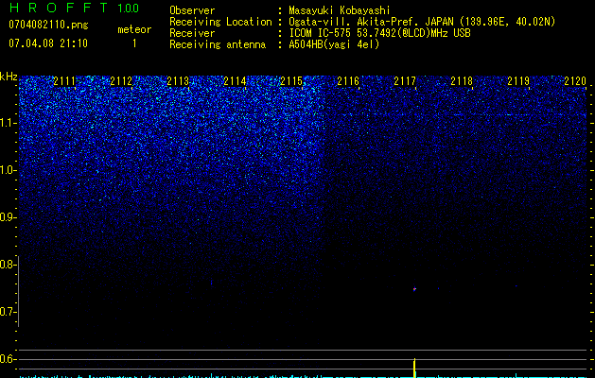Click the kHz axis unit label
The image size is (595, 378).
[x=9, y=77]
